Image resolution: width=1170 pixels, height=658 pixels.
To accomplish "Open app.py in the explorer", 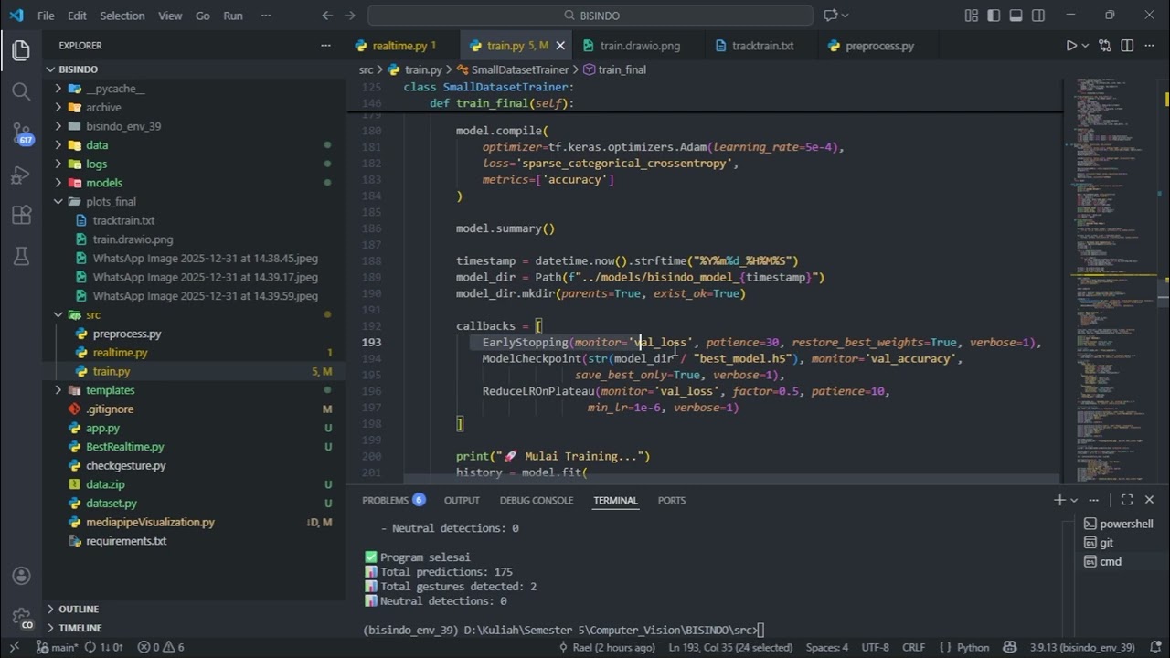I will tap(195, 428).
